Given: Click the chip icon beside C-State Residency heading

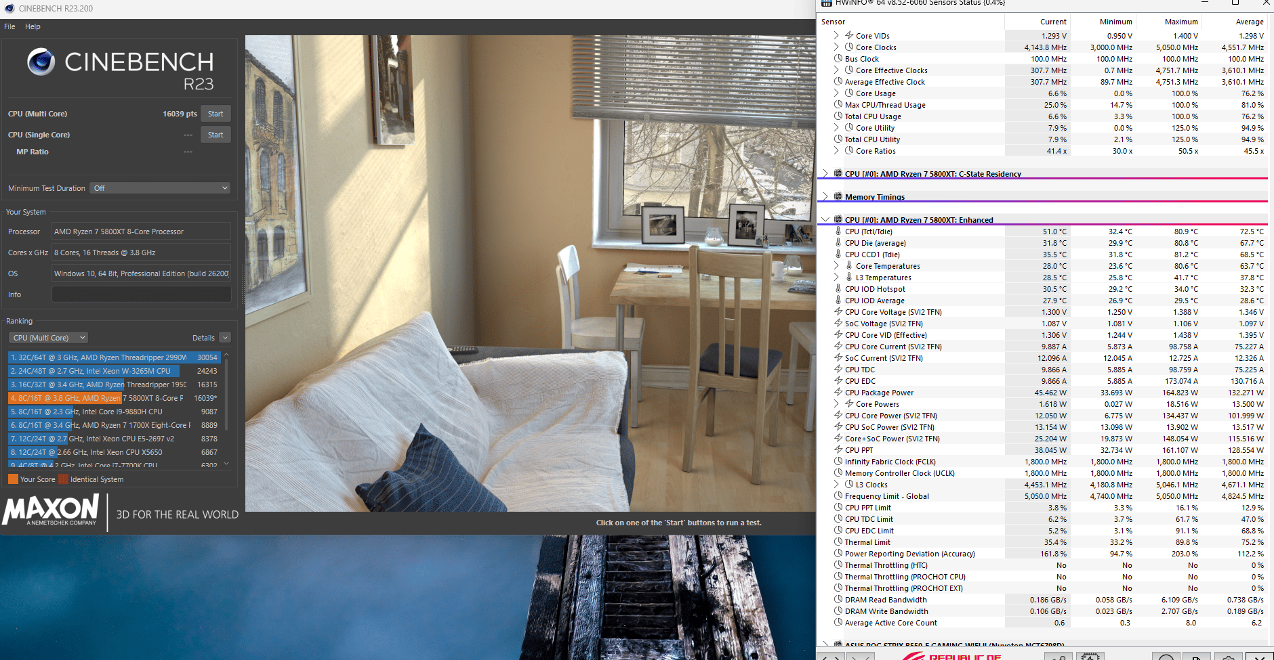Looking at the screenshot, I should tap(838, 174).
